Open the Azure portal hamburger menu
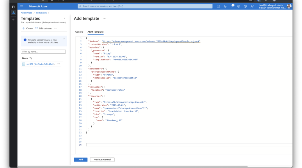The height and width of the screenshot is (168, 302). [x=22, y=6]
